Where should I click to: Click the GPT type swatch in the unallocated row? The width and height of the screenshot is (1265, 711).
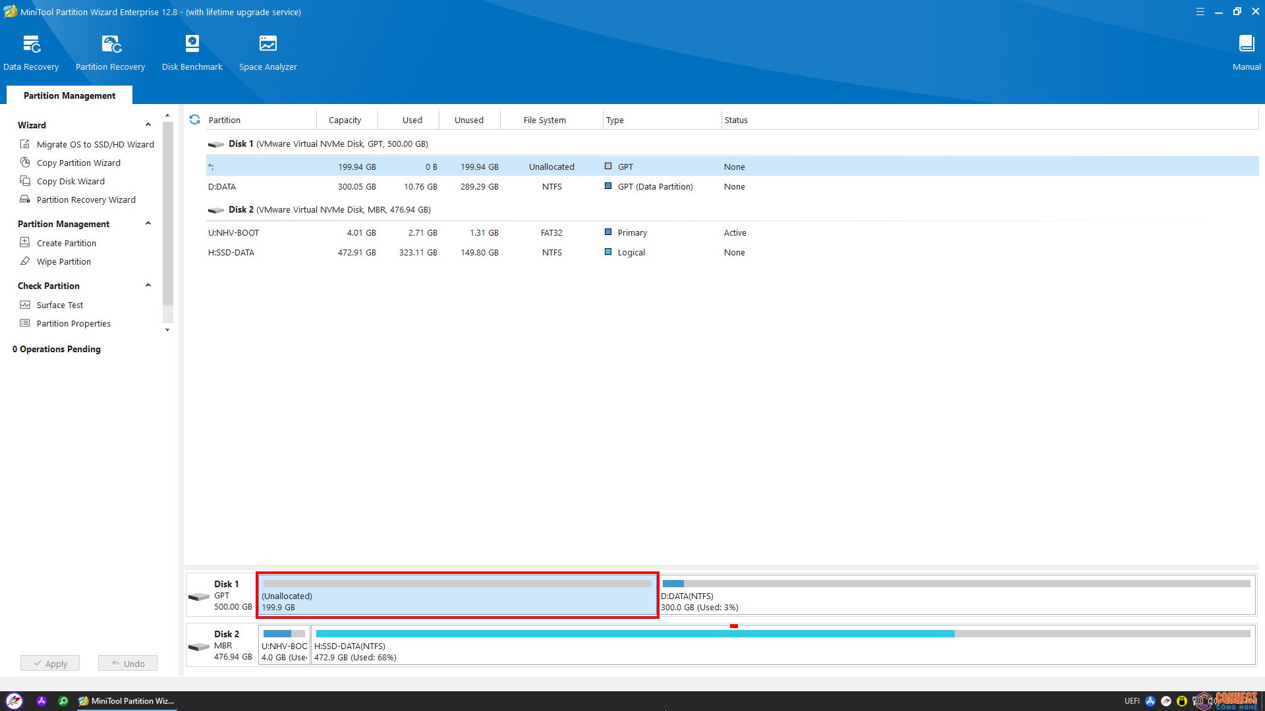pos(608,167)
